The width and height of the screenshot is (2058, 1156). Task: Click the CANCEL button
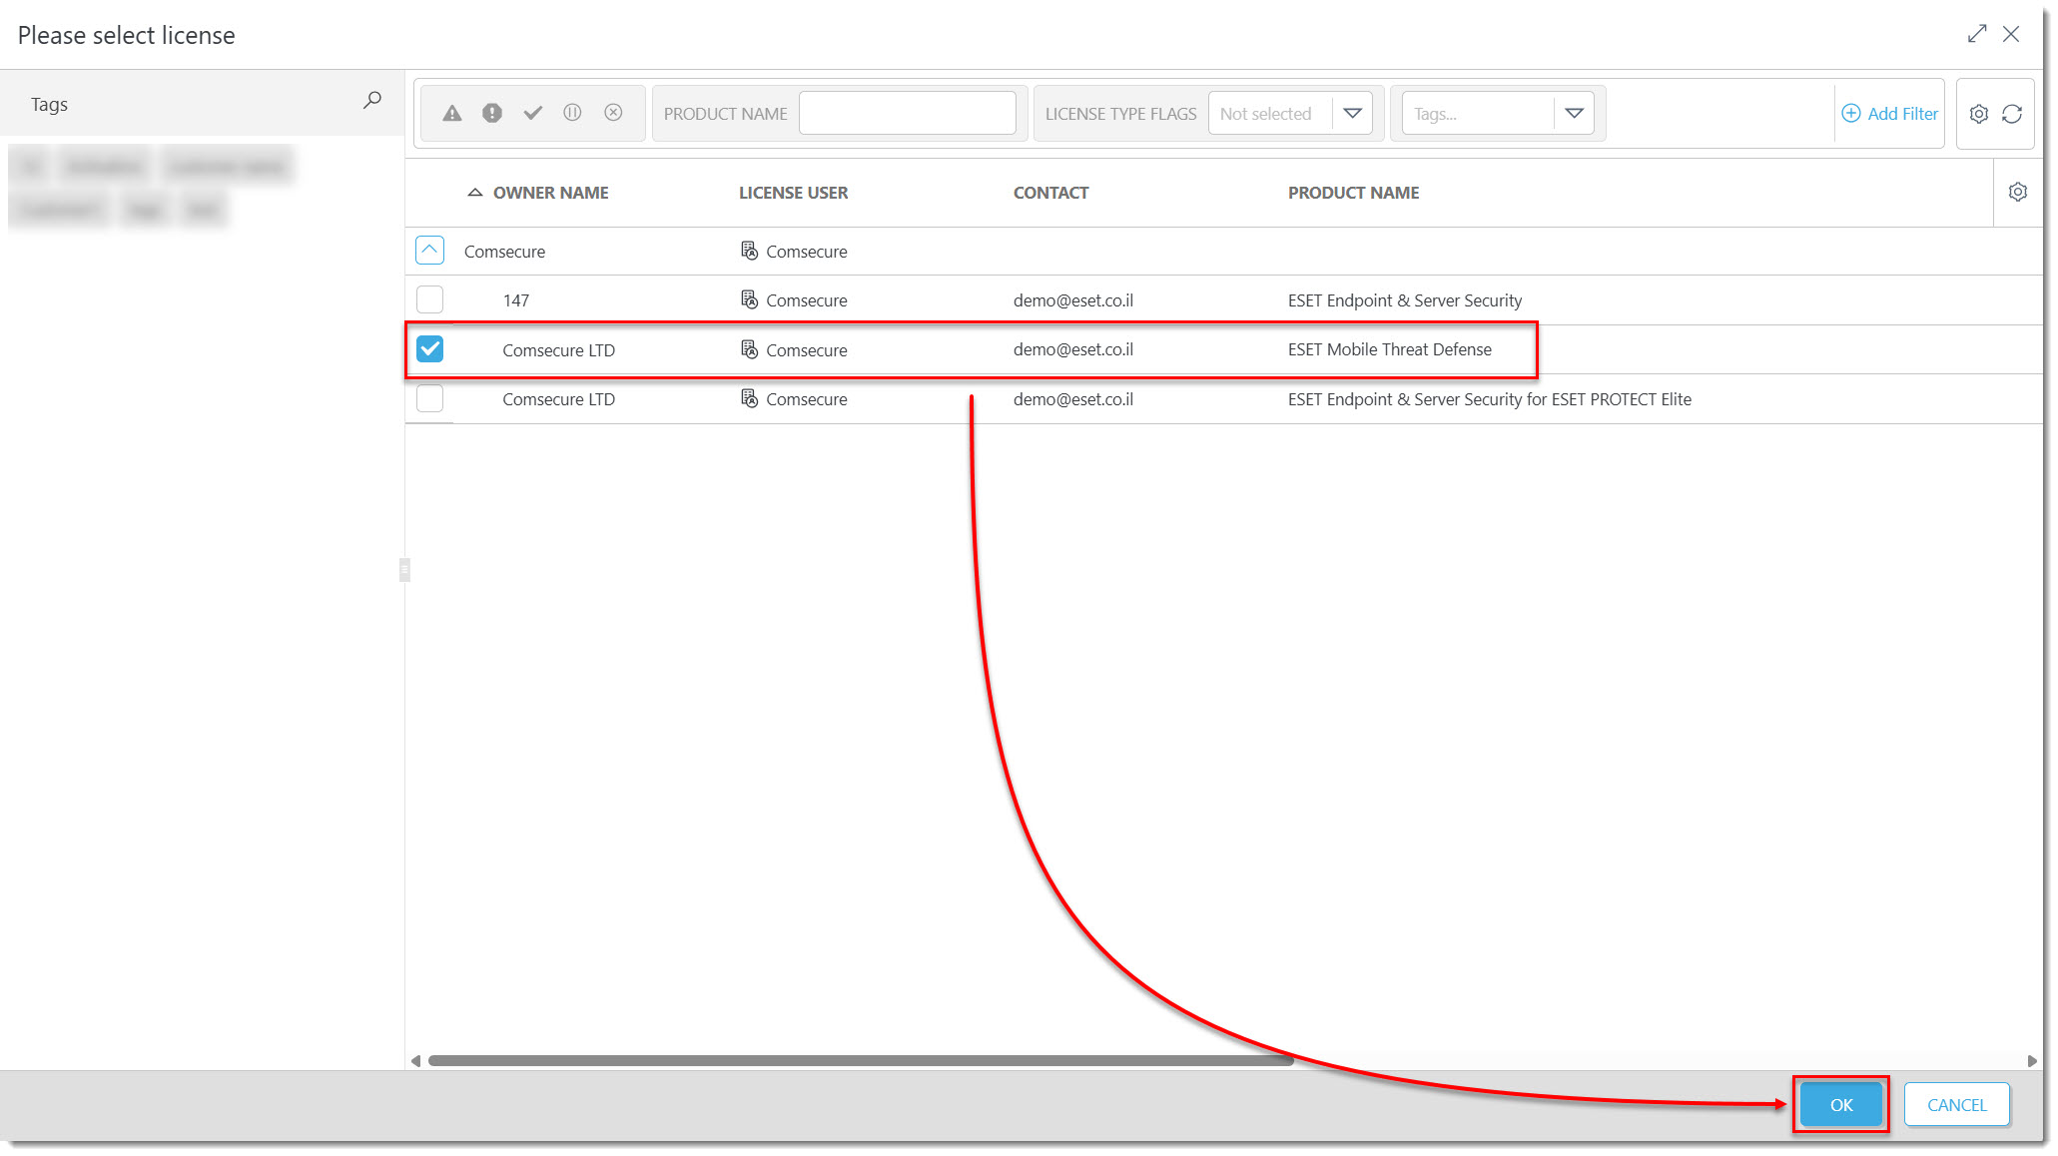point(1956,1104)
